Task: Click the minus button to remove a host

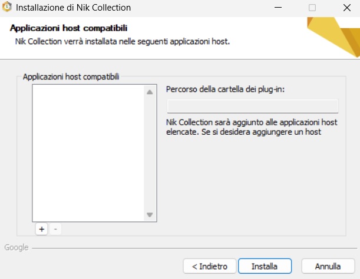Action: click(x=55, y=229)
